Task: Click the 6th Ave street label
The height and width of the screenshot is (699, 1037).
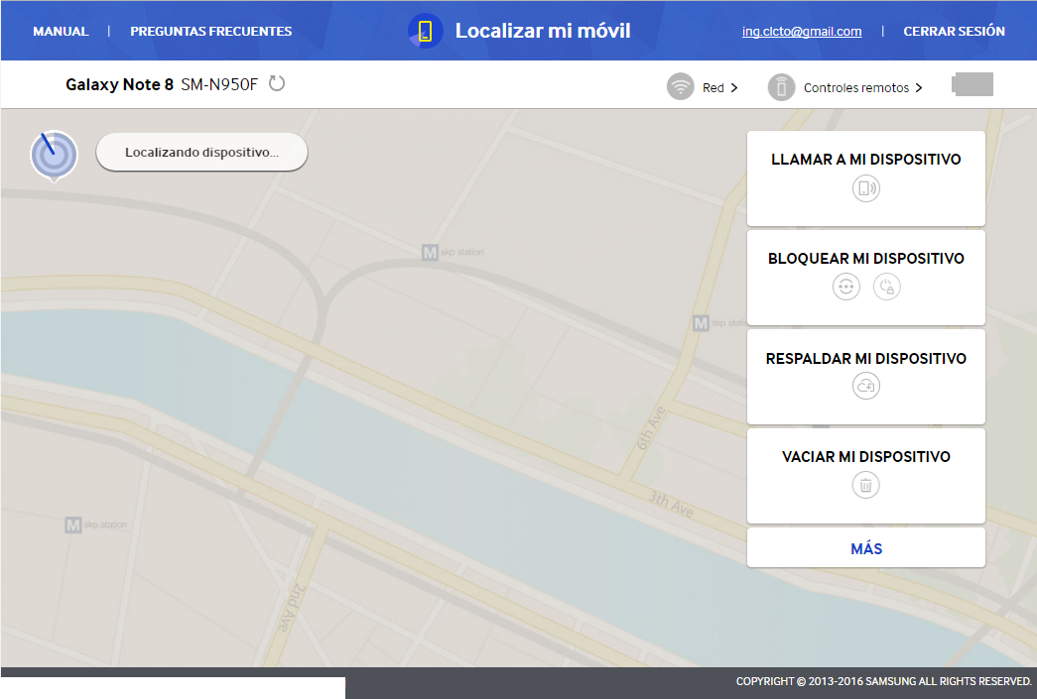Action: pyautogui.click(x=651, y=428)
